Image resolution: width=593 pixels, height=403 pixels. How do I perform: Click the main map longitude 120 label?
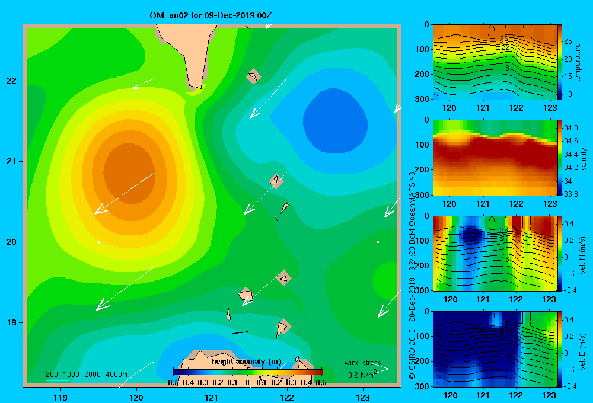136,397
